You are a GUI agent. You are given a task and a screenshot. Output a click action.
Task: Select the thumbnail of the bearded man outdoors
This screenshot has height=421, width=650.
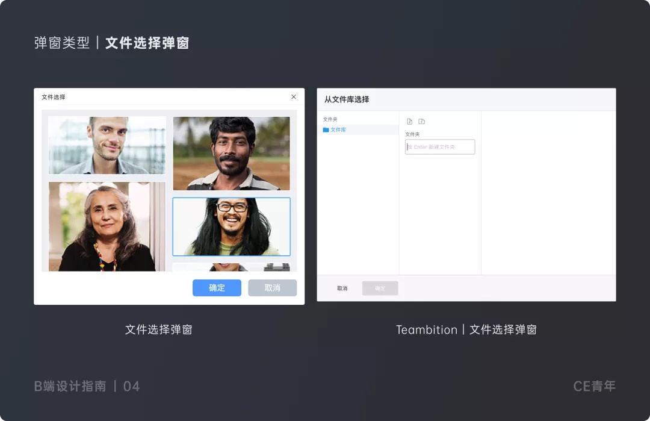231,153
